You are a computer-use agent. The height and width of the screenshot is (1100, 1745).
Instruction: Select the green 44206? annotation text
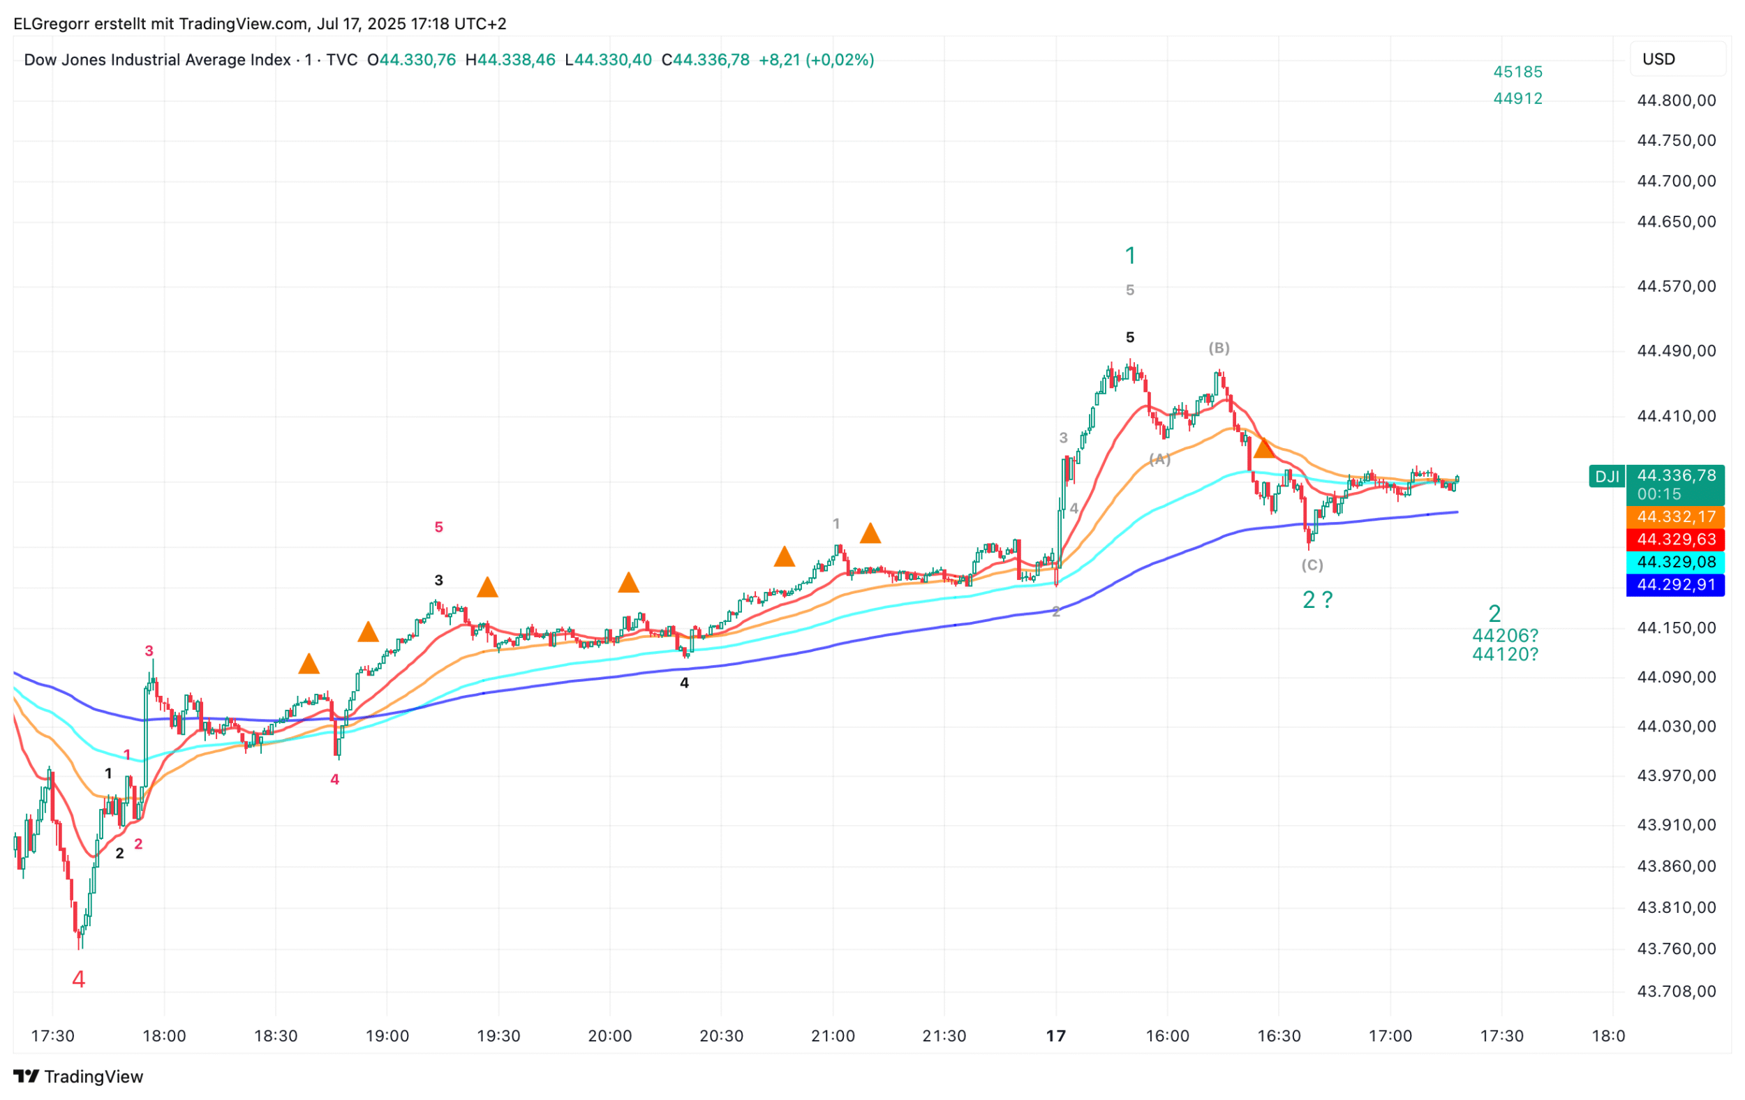tap(1504, 636)
